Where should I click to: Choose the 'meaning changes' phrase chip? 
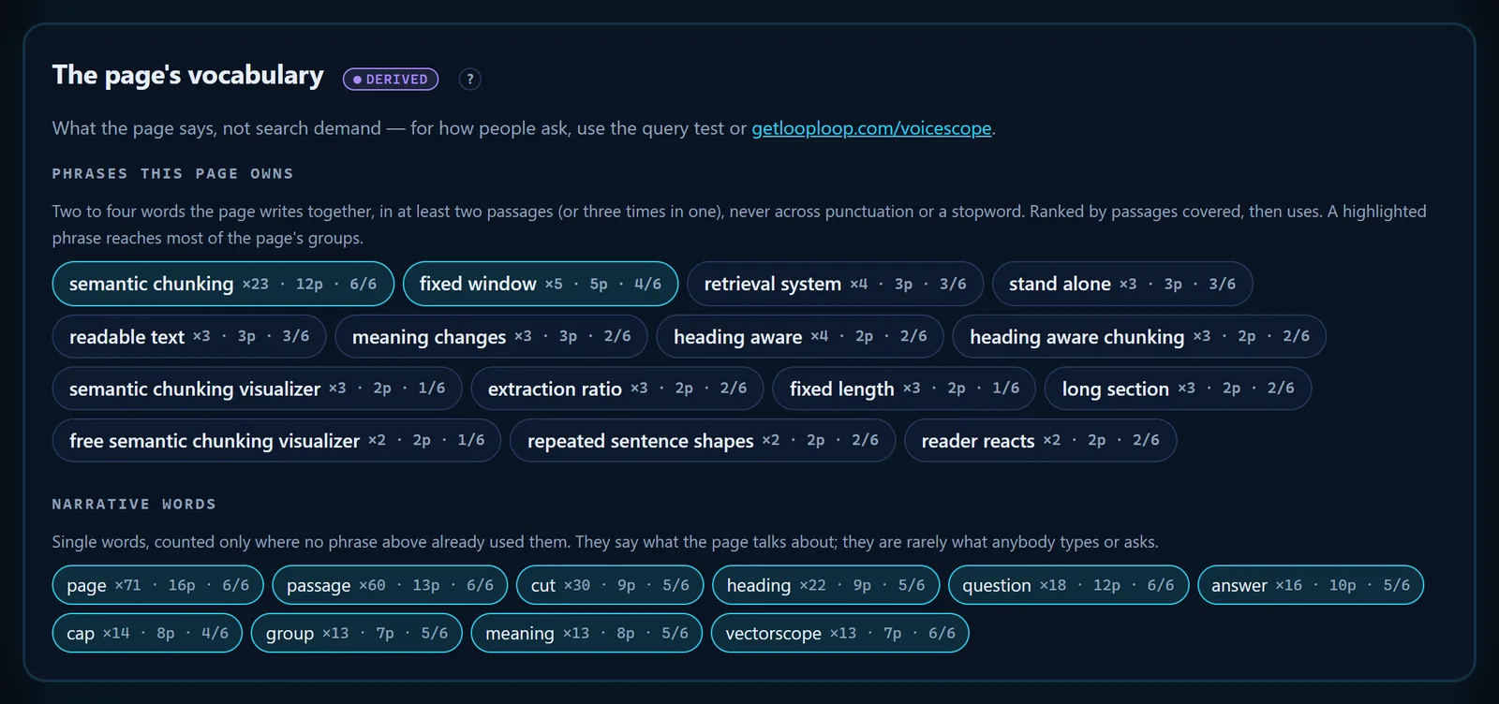[492, 336]
